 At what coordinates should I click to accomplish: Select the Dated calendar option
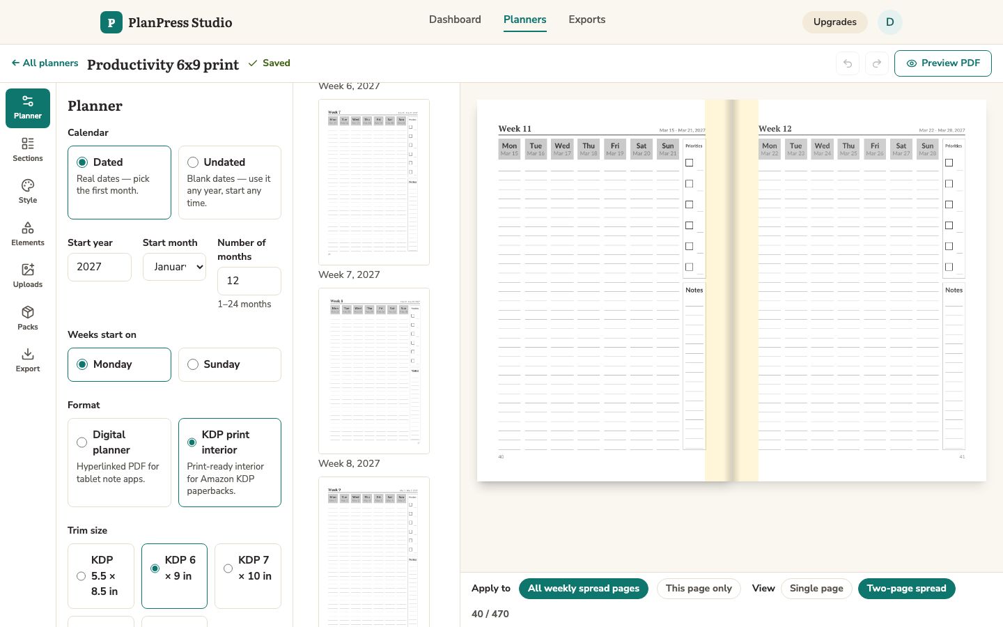click(x=119, y=183)
